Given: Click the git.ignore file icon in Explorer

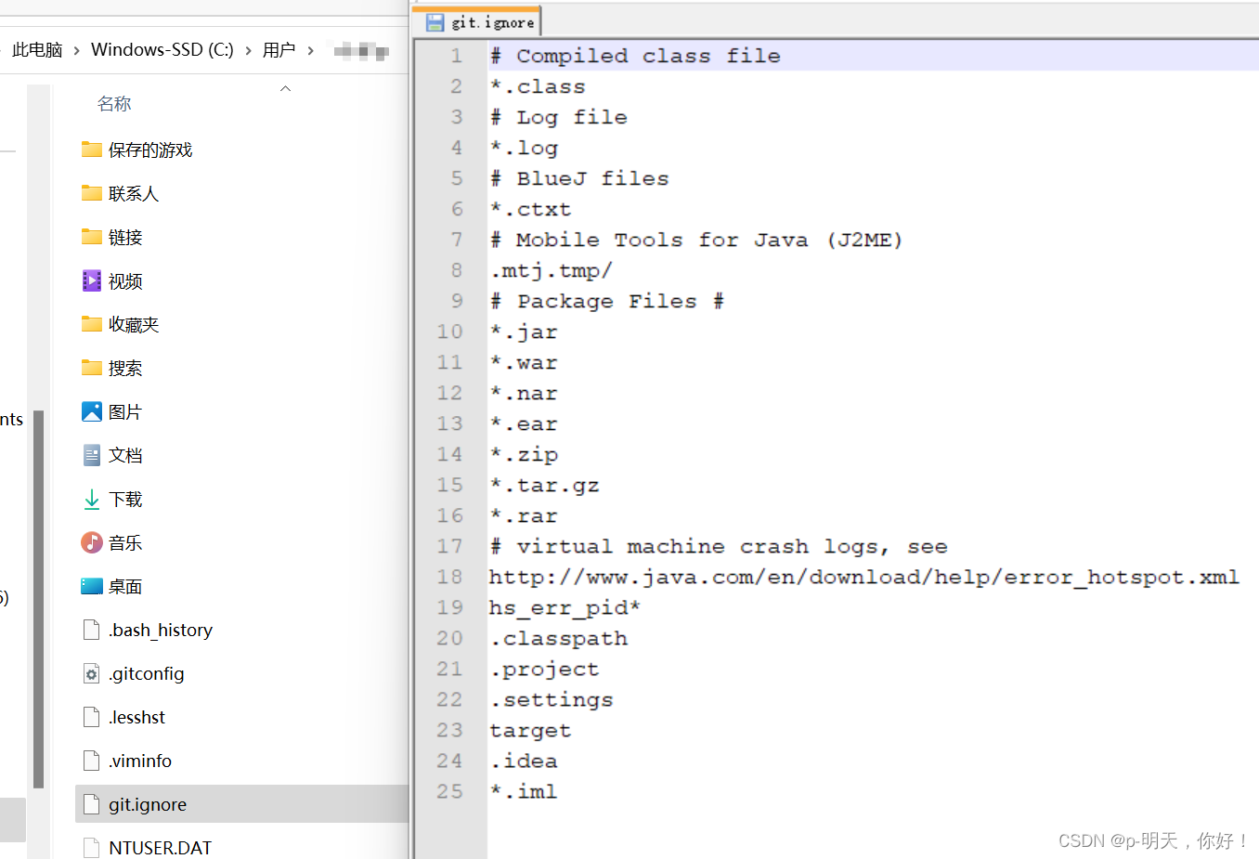Looking at the screenshot, I should point(91,804).
